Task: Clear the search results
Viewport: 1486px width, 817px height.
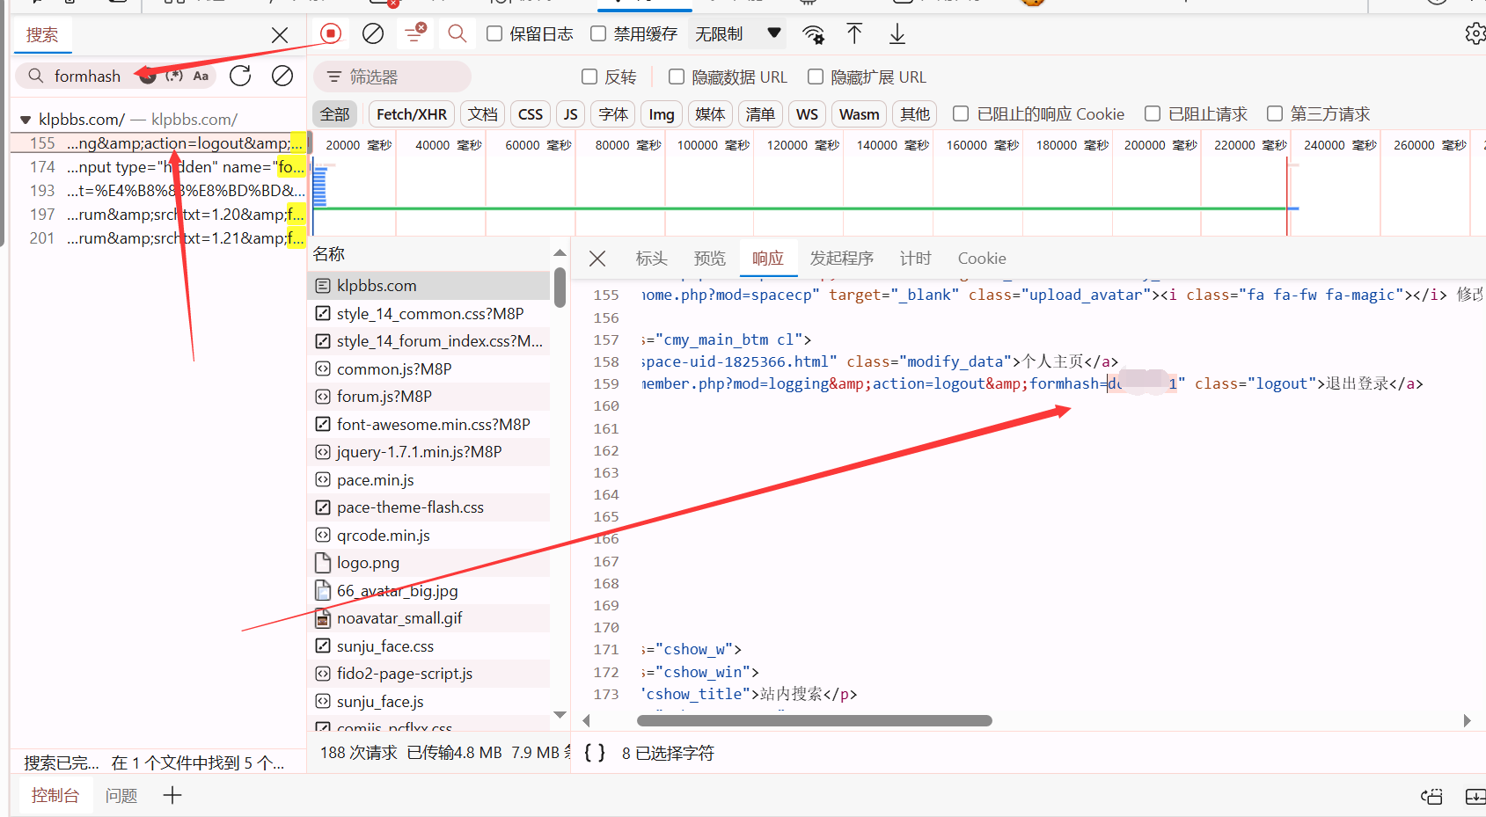Action: (x=282, y=76)
